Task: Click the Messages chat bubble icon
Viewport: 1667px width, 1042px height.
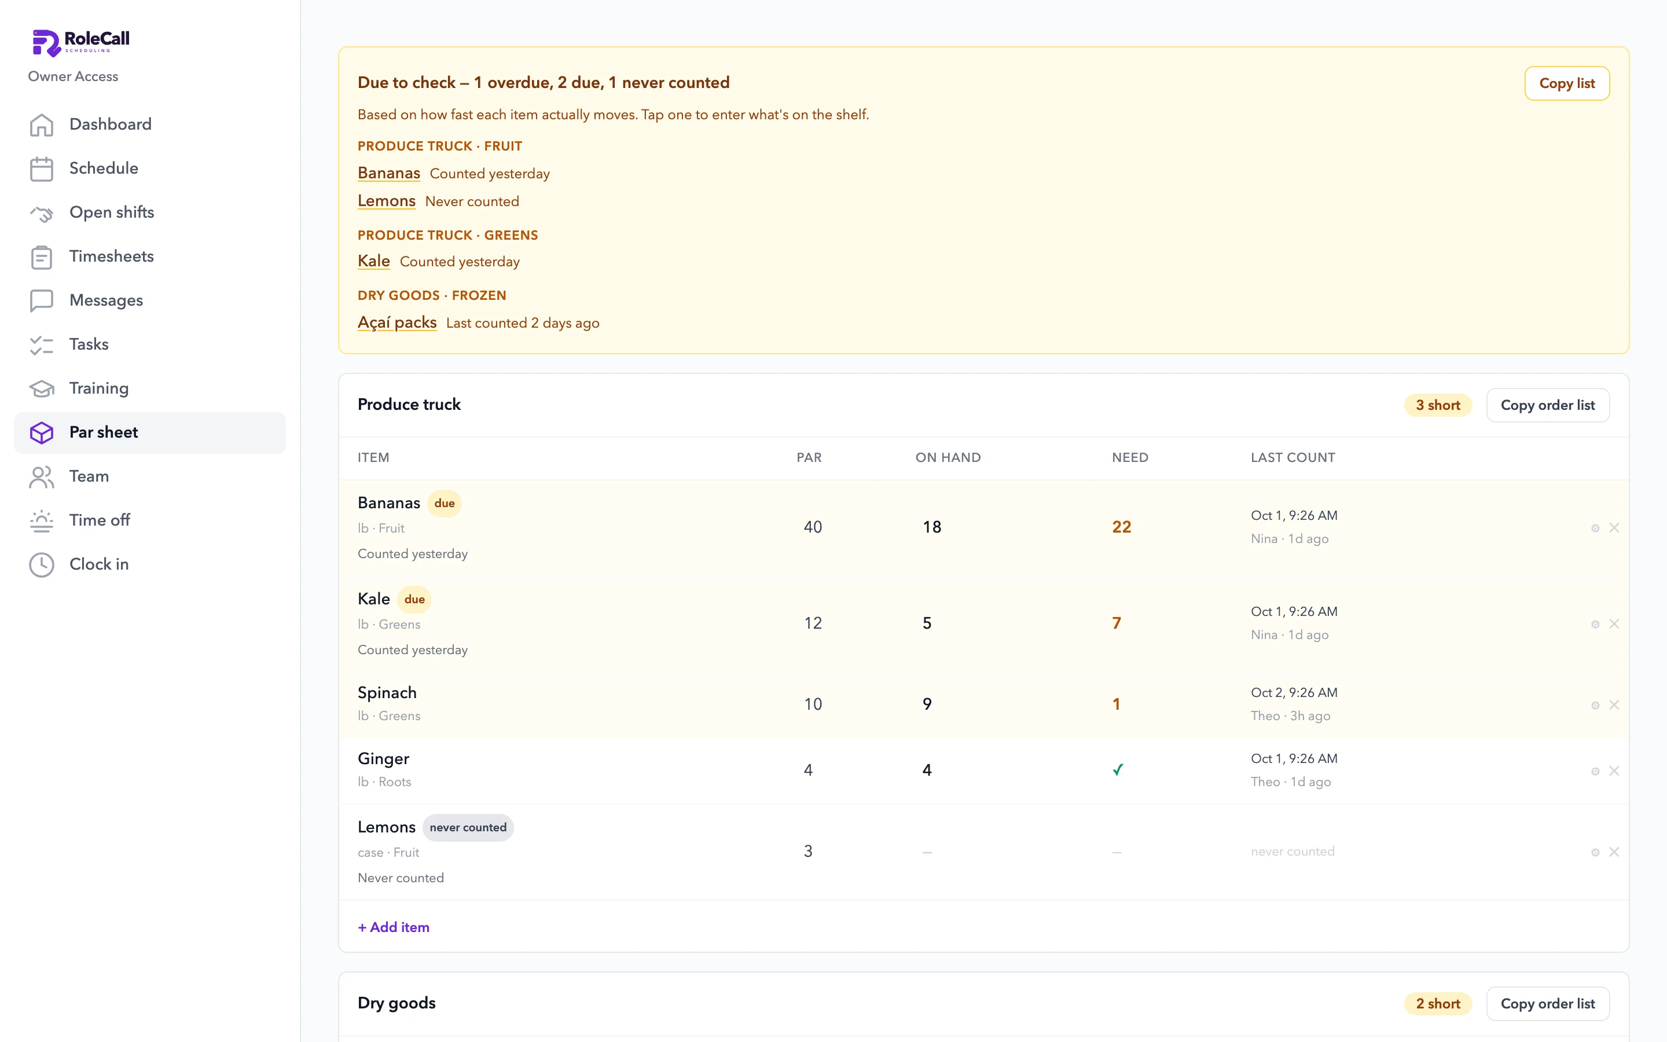Action: pyautogui.click(x=41, y=301)
